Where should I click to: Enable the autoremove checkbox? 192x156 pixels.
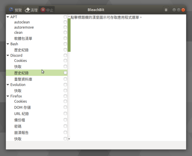65,27
